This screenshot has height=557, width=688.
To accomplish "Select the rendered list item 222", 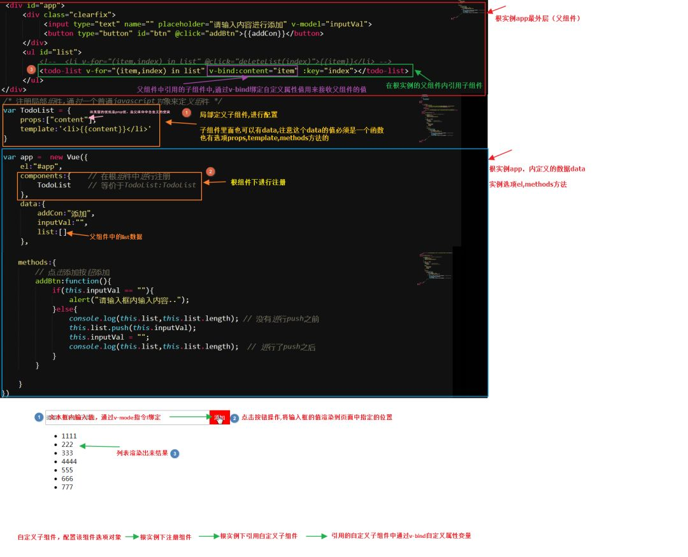I will (x=67, y=445).
